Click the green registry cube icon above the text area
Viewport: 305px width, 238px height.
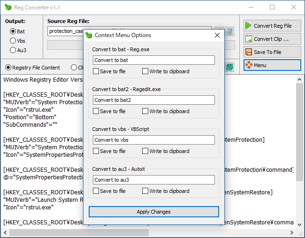(x=229, y=67)
